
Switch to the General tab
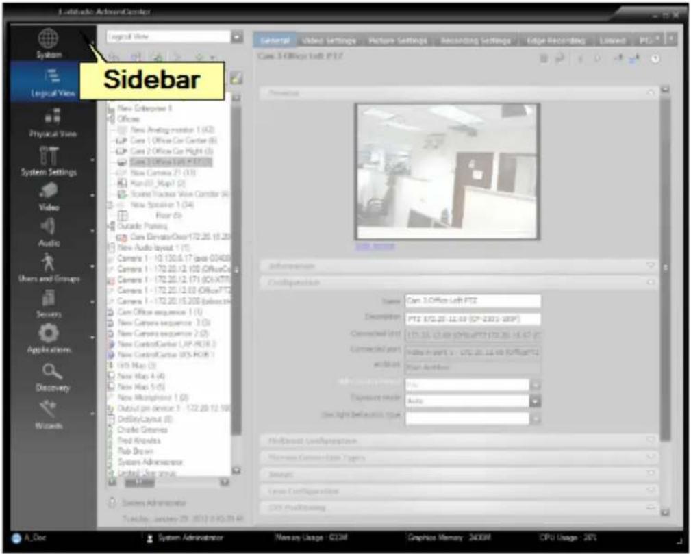[275, 40]
